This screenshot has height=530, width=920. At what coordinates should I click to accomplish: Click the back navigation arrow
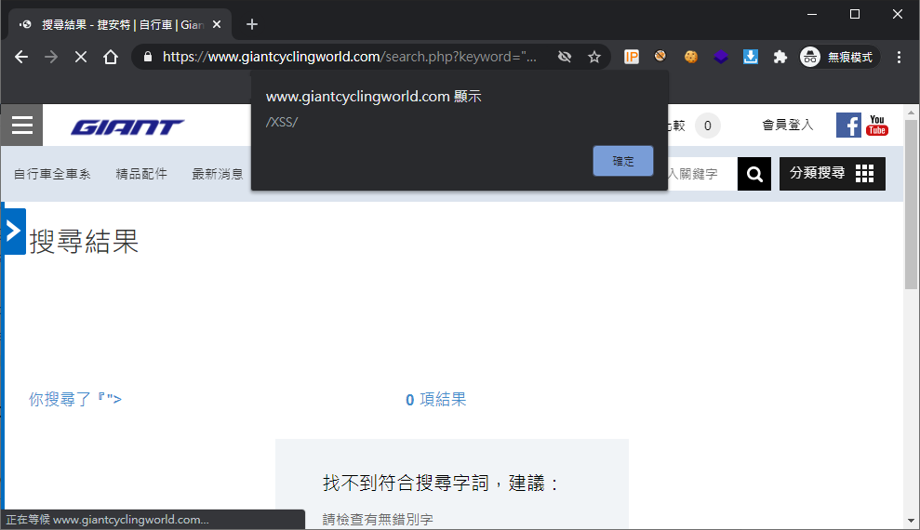[x=21, y=57]
